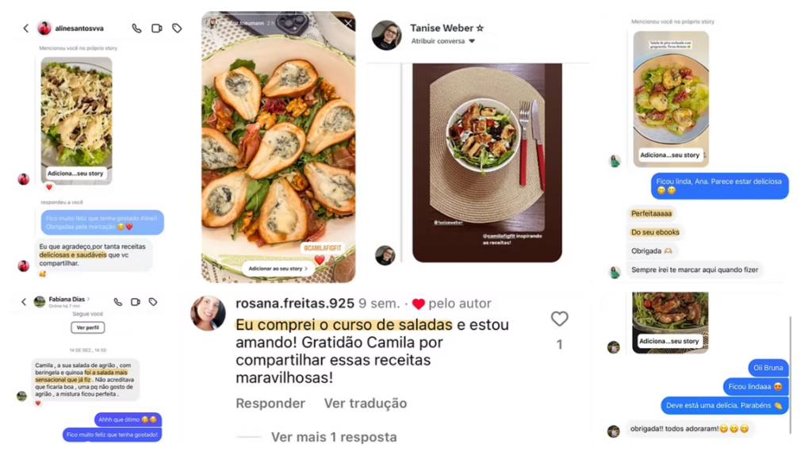812x459 pixels.
Task: Open label tag icon in alinesantosvva chat
Action: tap(177, 29)
